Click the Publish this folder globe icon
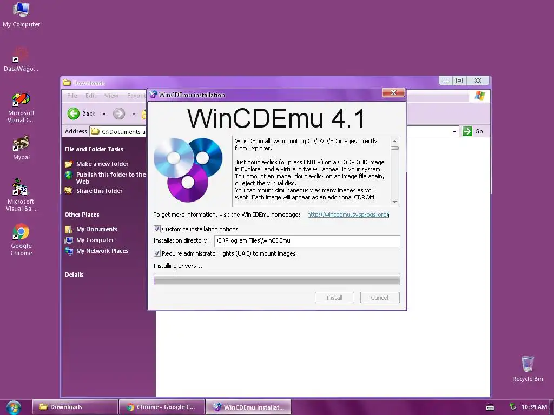The width and height of the screenshot is (554, 415). point(69,175)
